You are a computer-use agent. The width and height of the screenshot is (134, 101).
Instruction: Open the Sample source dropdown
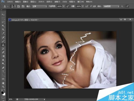tap(111, 6)
